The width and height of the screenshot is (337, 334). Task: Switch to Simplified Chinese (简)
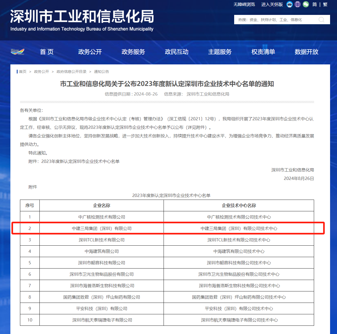pyautogui.click(x=315, y=5)
